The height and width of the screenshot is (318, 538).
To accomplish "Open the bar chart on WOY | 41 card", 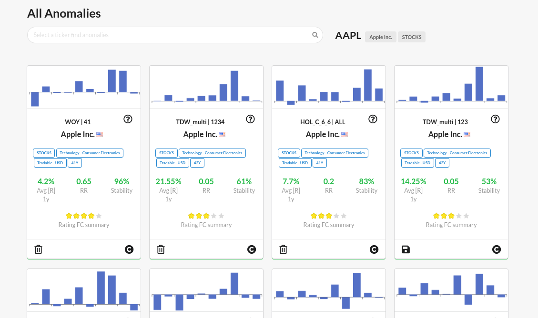I will (84, 87).
